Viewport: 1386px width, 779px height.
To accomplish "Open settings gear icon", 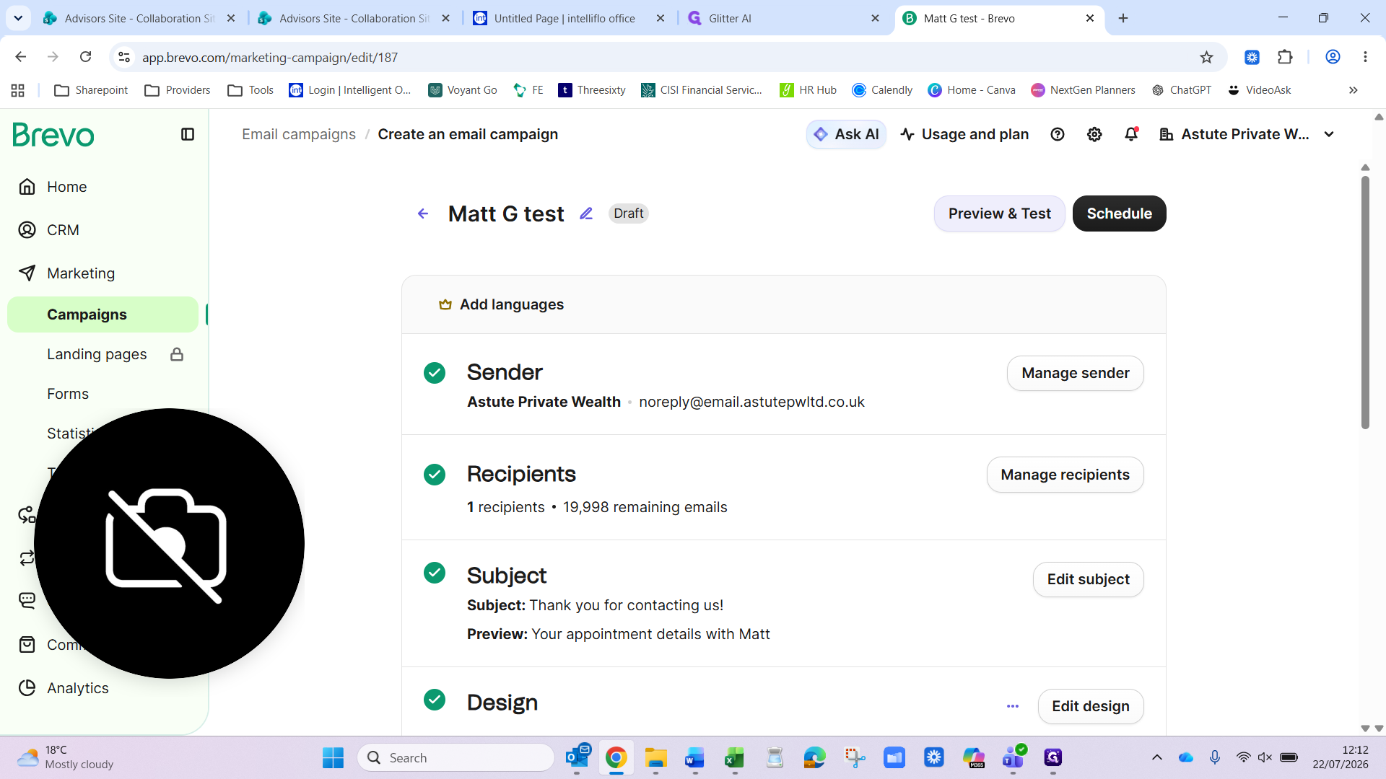I will pos(1094,134).
